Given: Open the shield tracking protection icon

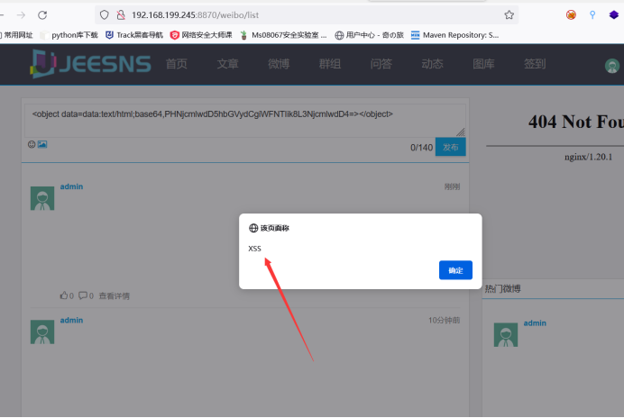Looking at the screenshot, I should point(105,15).
